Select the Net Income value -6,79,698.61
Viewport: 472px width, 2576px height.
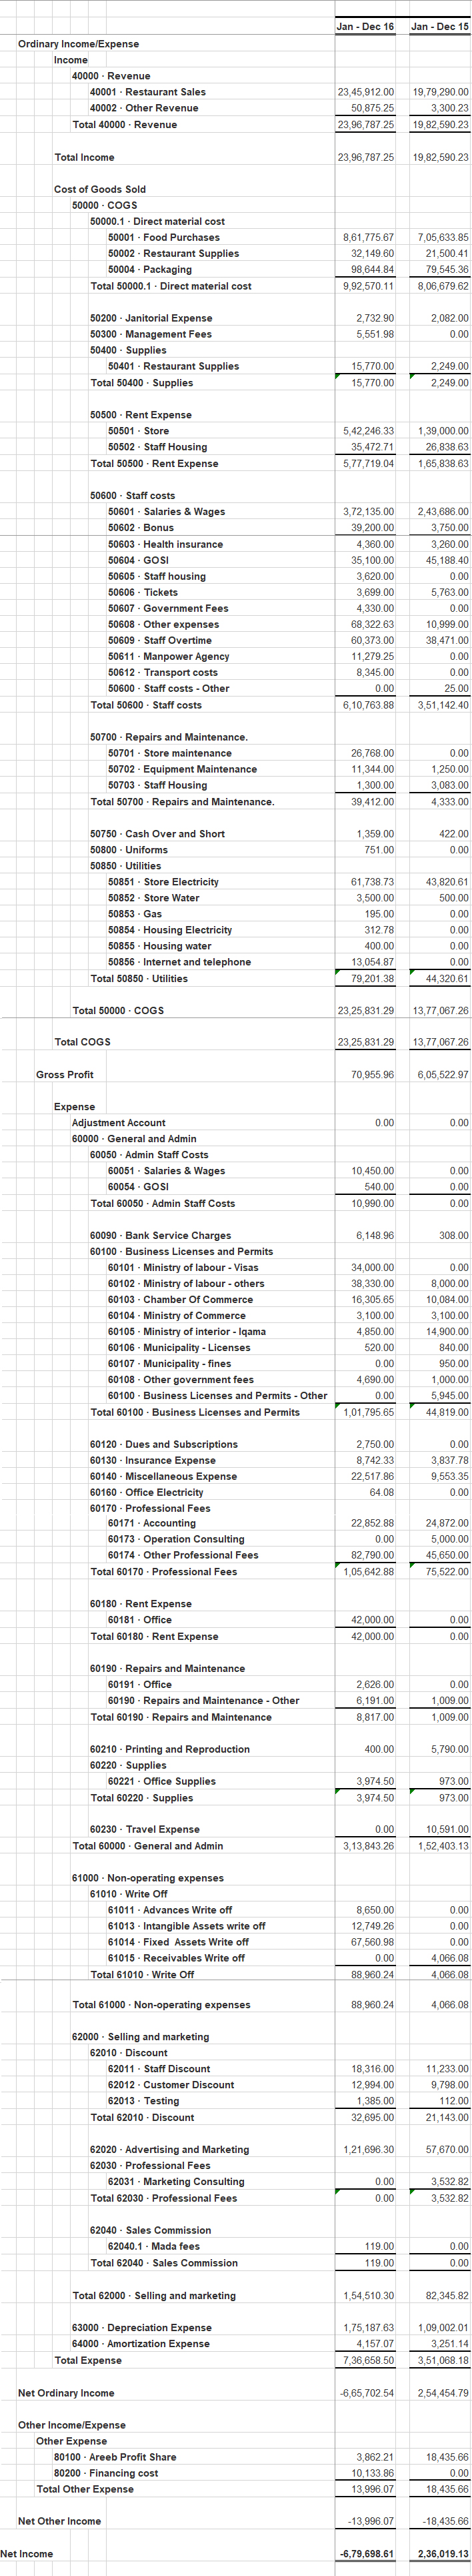[367, 2554]
